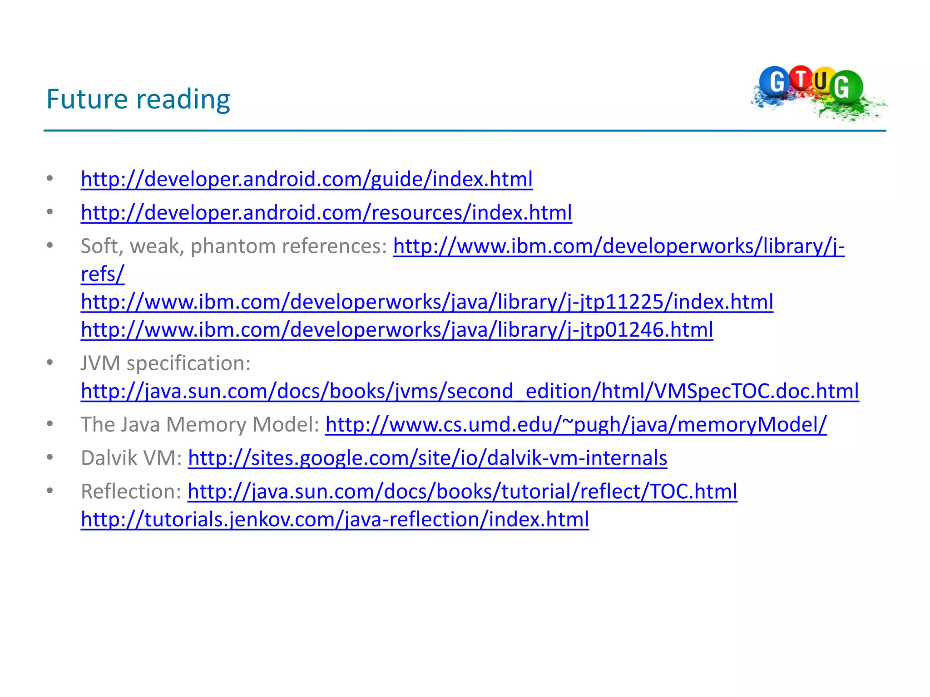Click the 'Soft, weak, phantom references:' label

click(x=234, y=246)
